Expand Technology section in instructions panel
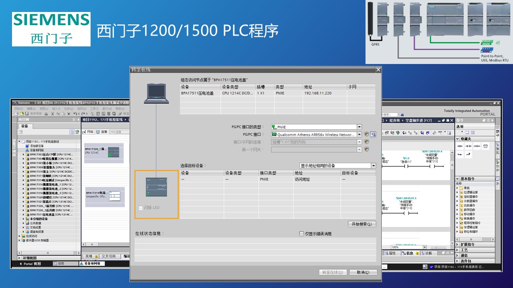 click(x=458, y=250)
